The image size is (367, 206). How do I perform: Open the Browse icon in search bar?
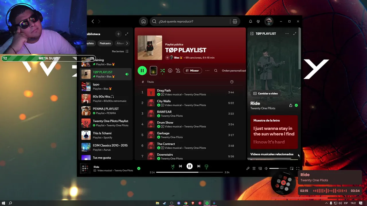tap(235, 21)
